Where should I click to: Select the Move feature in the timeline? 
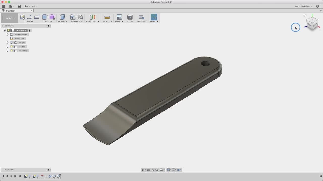point(46,176)
